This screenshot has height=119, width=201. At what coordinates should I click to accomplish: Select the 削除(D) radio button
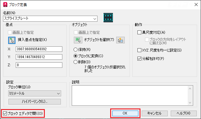[75, 62]
